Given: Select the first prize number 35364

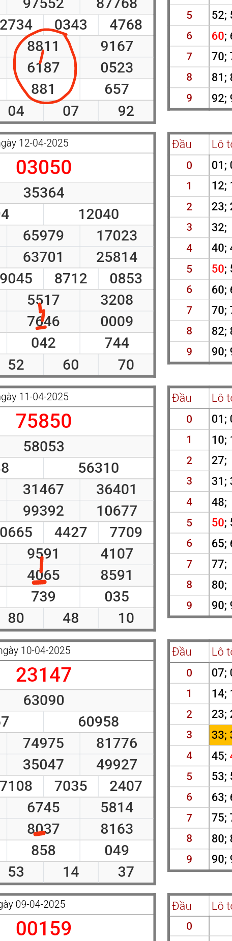Looking at the screenshot, I should pos(44,193).
